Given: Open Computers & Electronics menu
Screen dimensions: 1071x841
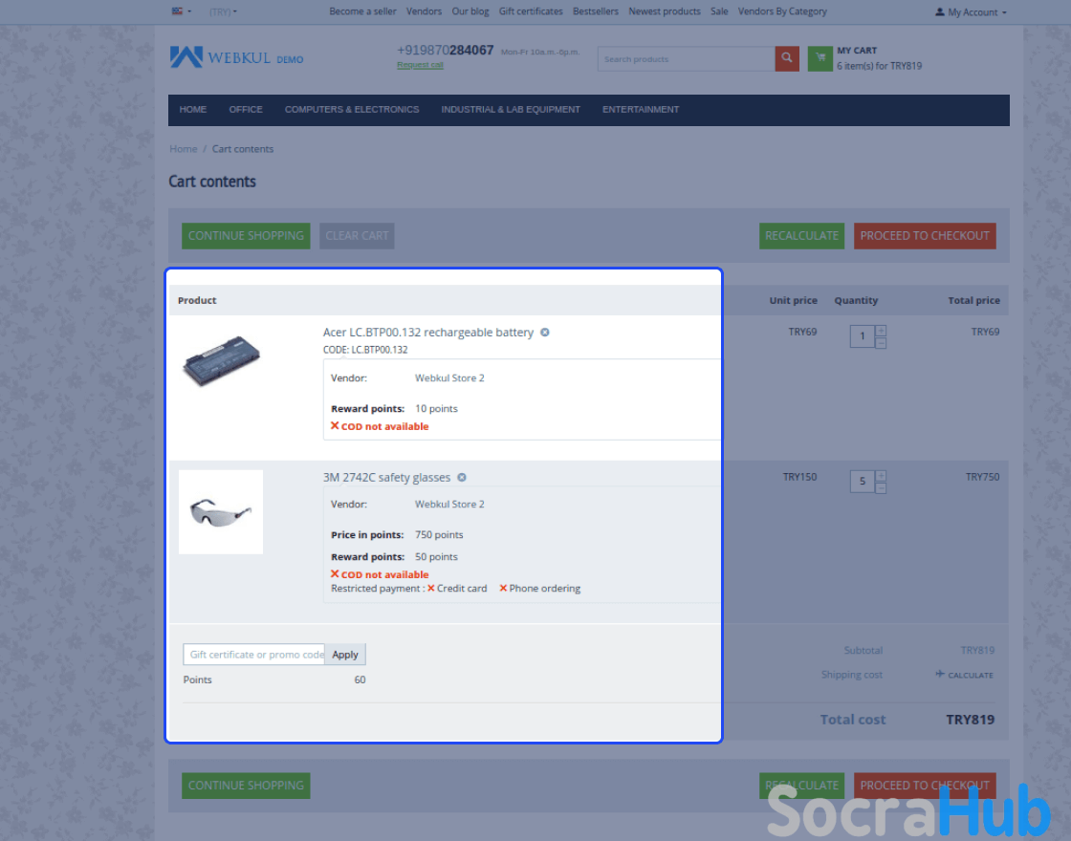Looking at the screenshot, I should [352, 109].
